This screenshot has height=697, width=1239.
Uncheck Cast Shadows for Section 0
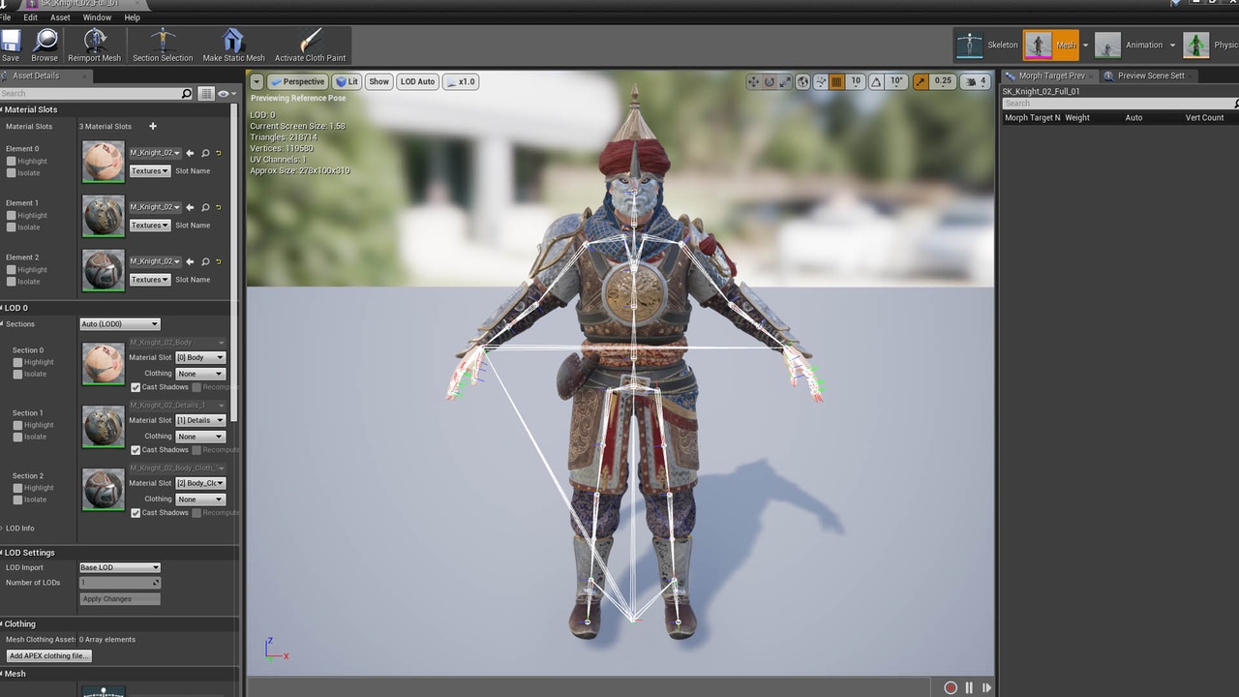136,387
